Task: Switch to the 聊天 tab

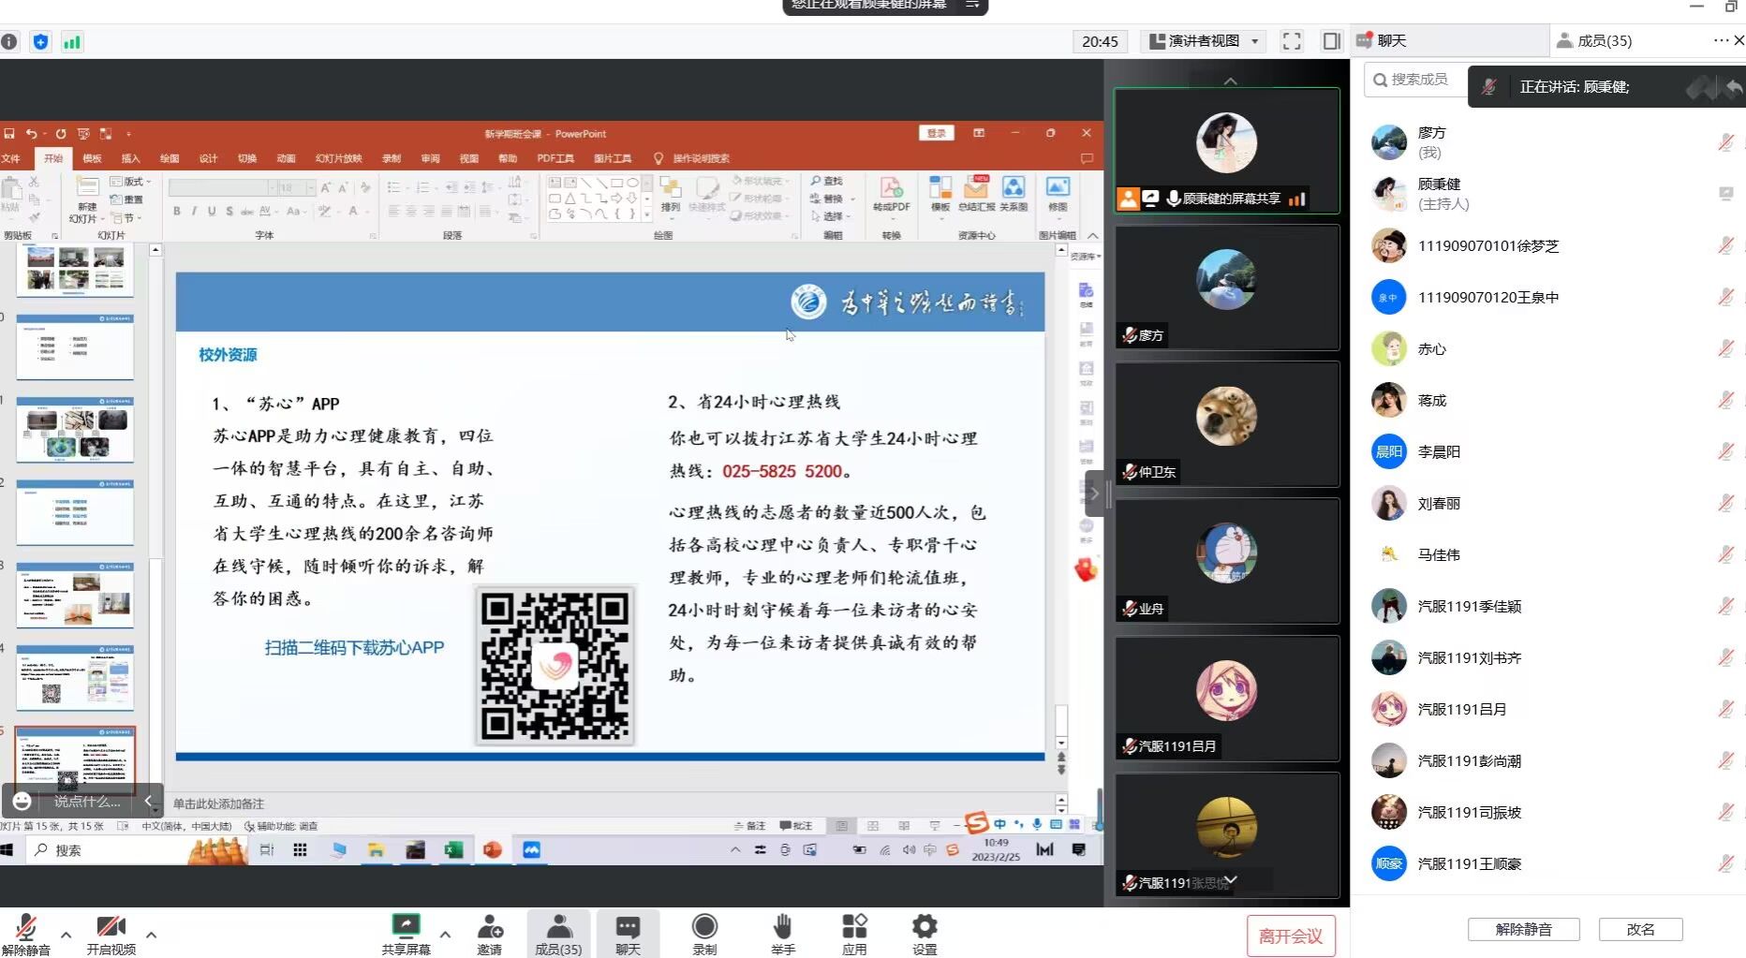Action: point(1391,40)
